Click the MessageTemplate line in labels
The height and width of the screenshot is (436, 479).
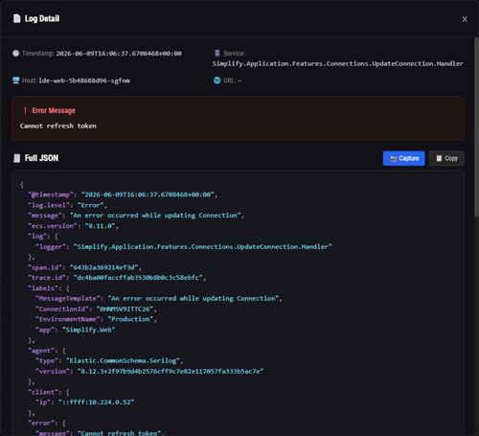(159, 298)
